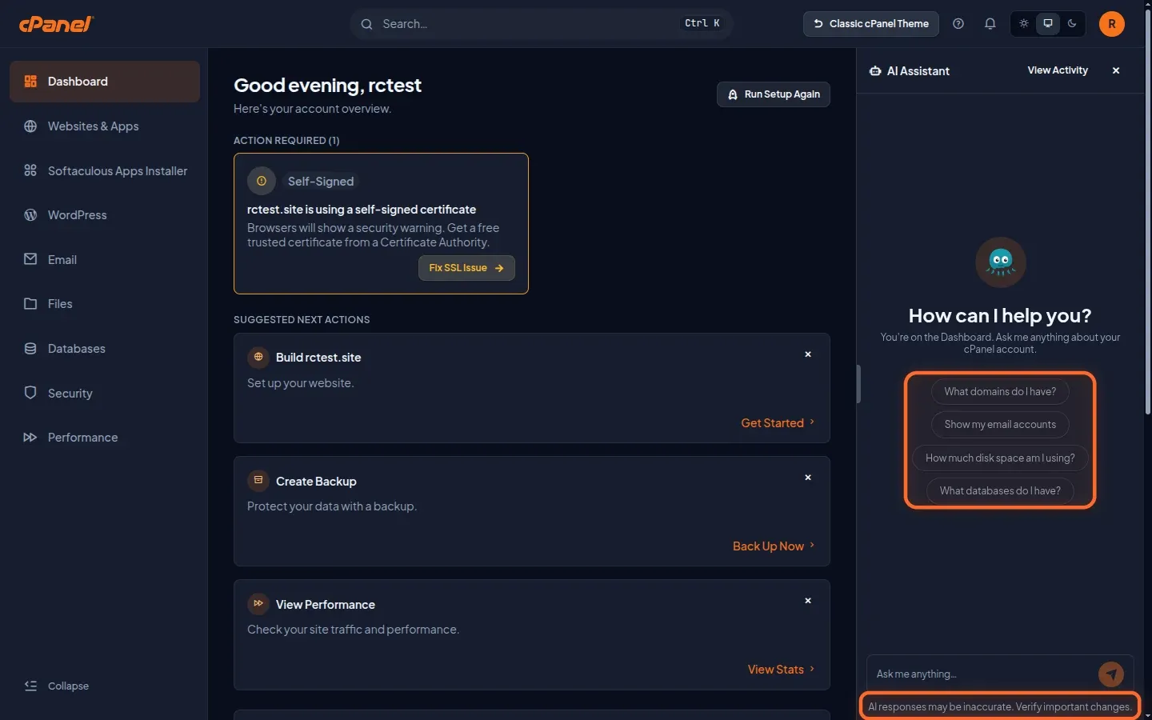Screen dimensions: 1152x720
Task: Open Databases in the sidebar
Action: [105, 349]
